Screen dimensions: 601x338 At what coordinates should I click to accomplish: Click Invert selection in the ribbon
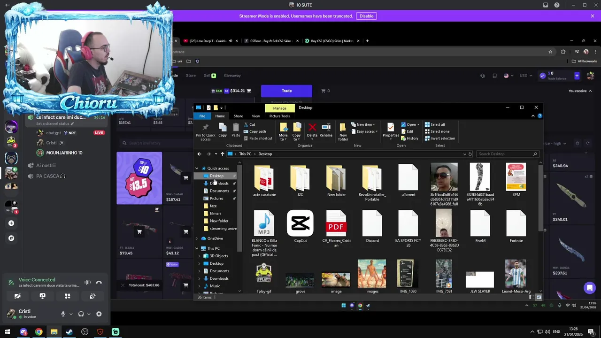[x=440, y=138]
